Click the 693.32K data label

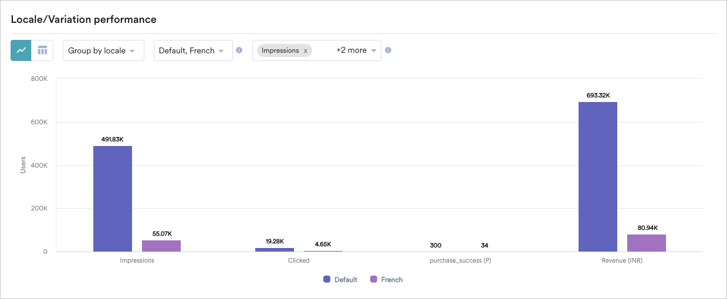597,95
